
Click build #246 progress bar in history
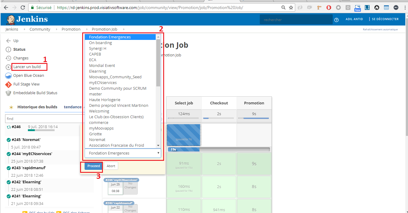coord(41,130)
